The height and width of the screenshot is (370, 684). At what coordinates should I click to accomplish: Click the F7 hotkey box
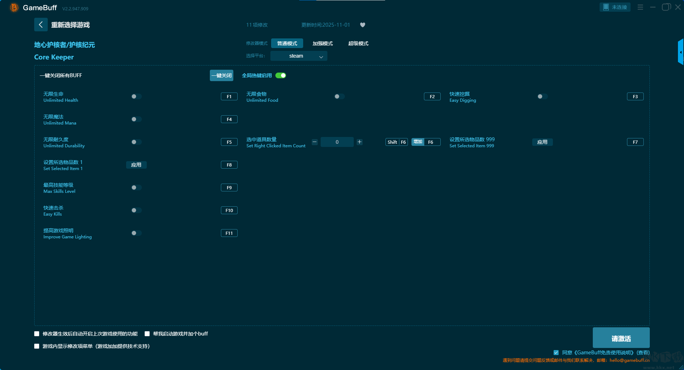(635, 142)
